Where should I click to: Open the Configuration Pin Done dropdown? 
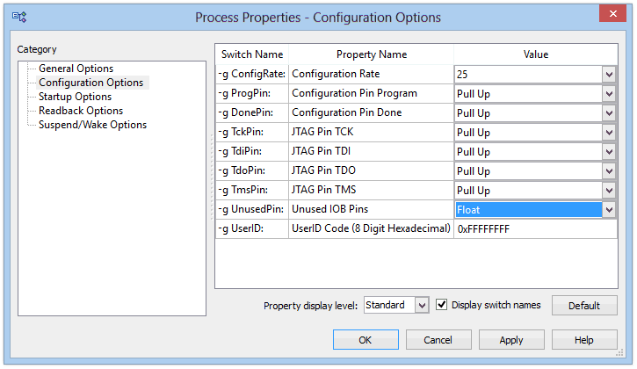point(609,113)
